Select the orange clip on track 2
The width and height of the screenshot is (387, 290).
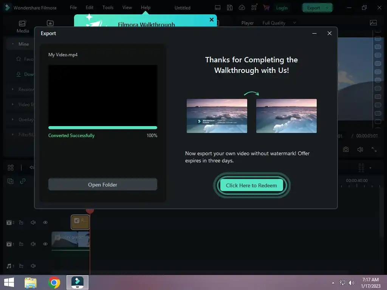coord(80,222)
